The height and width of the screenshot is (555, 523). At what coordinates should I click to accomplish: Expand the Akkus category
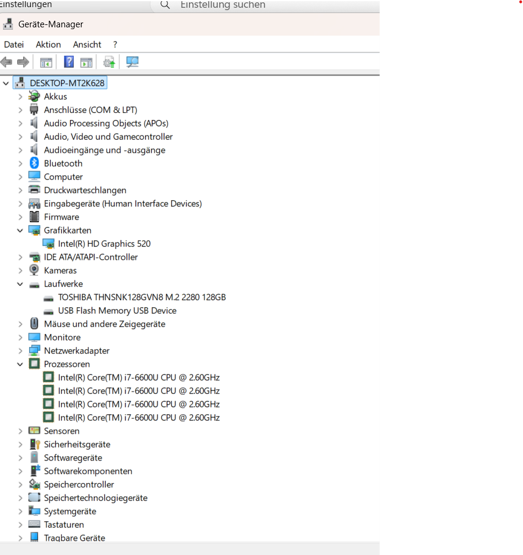coord(20,97)
